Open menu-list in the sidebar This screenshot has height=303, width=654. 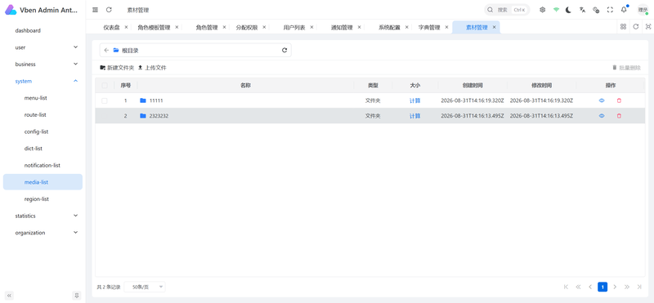tap(43, 98)
